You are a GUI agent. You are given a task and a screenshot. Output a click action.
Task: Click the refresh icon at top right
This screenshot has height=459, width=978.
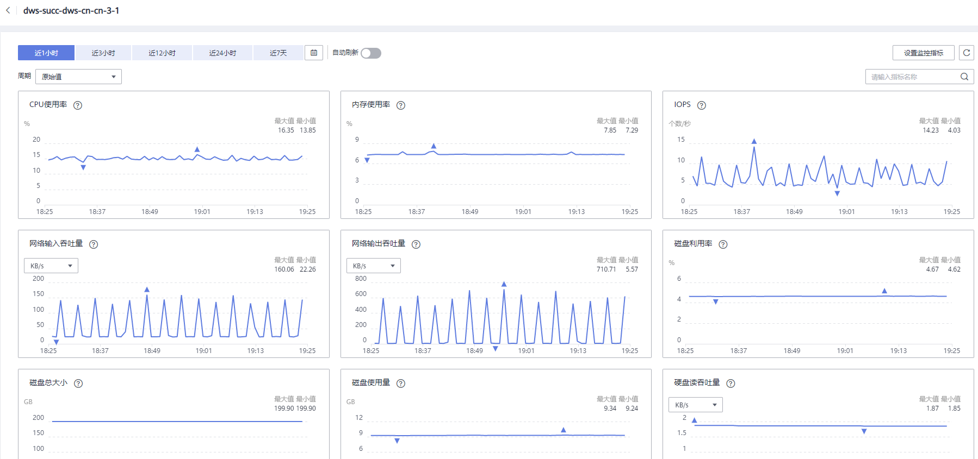(x=967, y=53)
